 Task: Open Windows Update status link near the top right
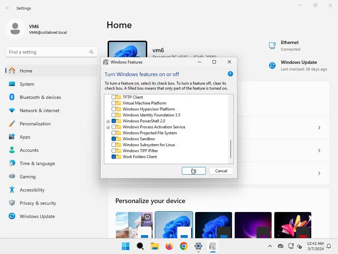(x=298, y=65)
